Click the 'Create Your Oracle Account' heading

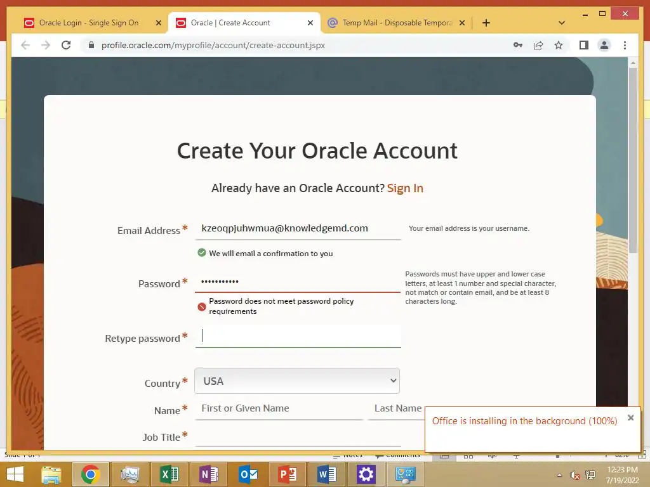tap(317, 151)
